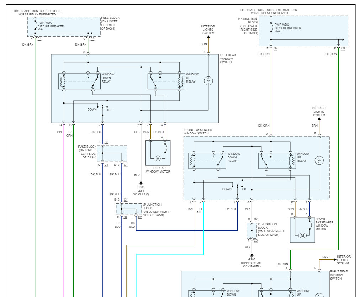Click the top-center 'INTERIOR LIGHTS SYSTEM' label

208,30
